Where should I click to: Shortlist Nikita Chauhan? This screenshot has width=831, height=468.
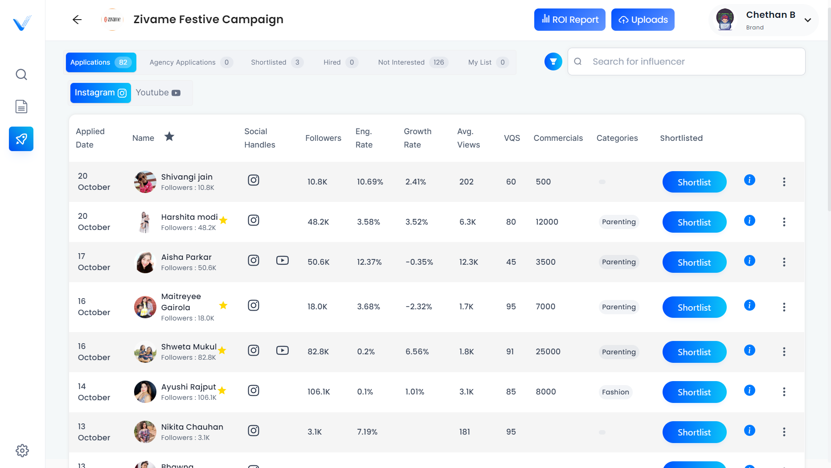[694, 432]
